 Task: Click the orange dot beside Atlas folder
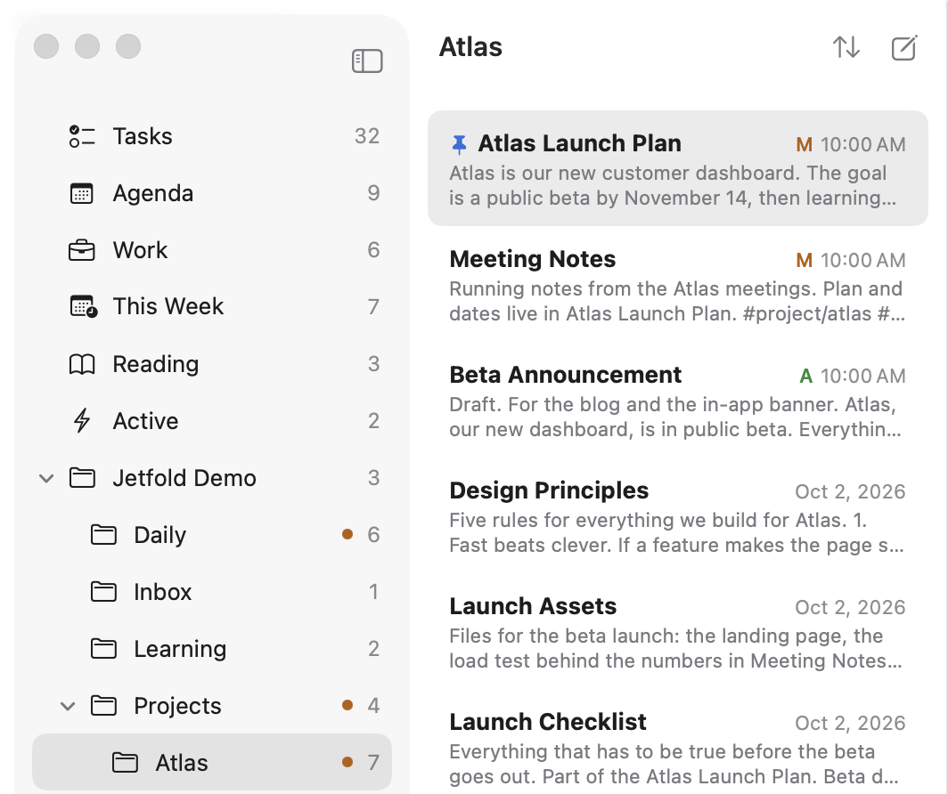347,762
